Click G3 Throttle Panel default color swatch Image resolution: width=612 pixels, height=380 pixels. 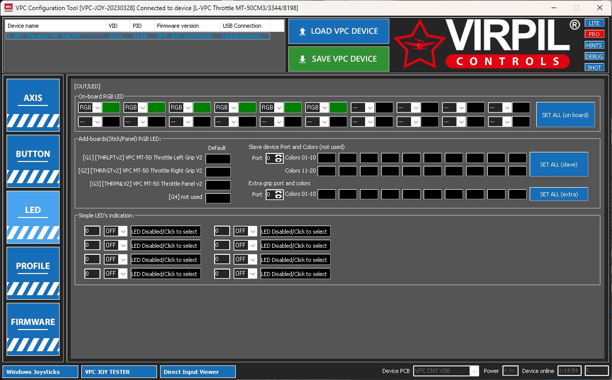[x=218, y=185]
